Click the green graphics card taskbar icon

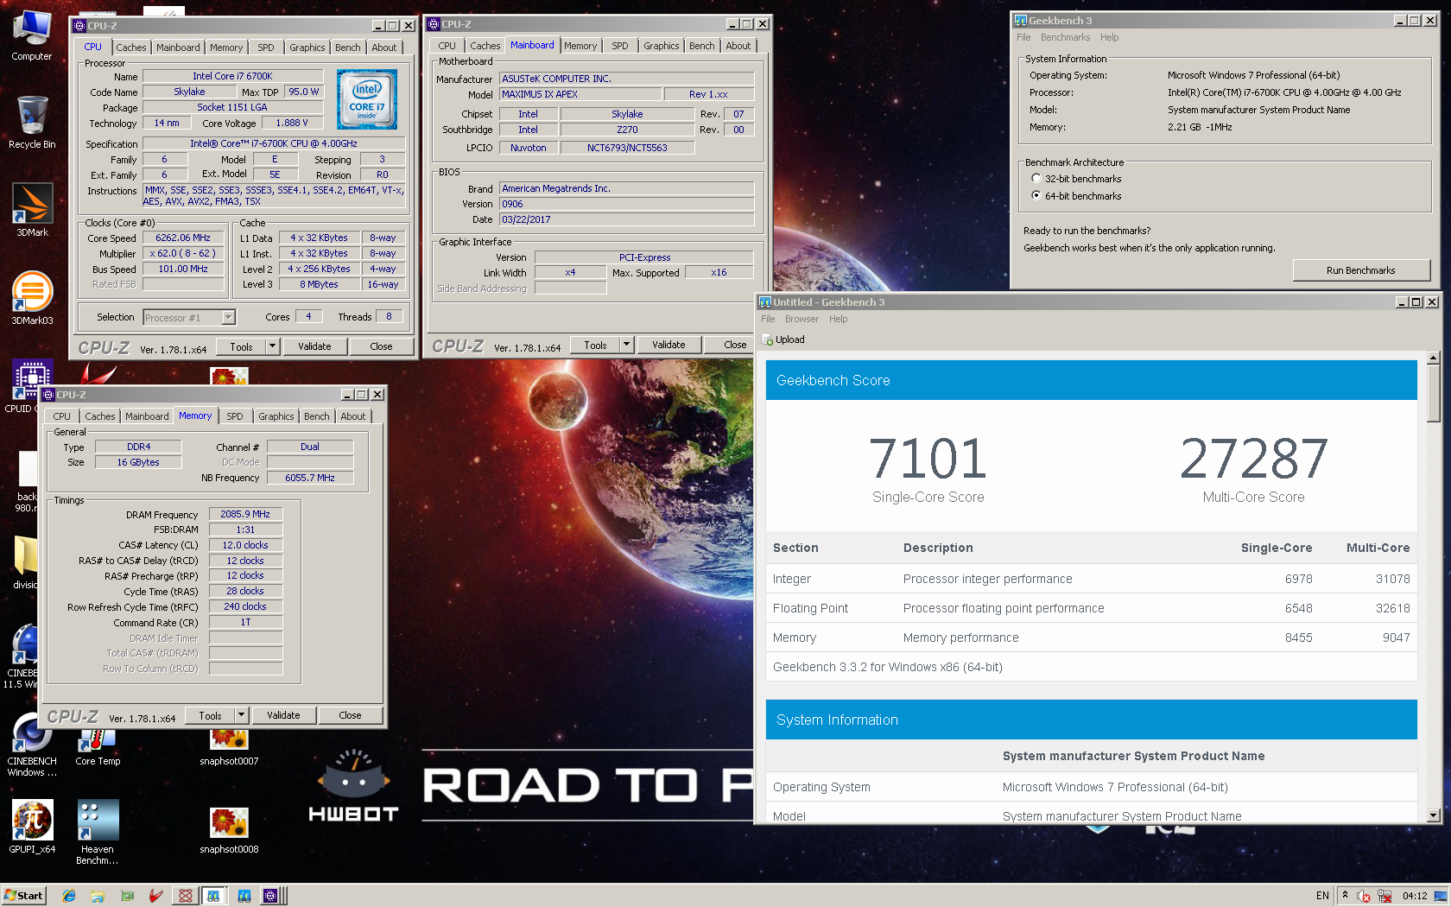click(127, 896)
